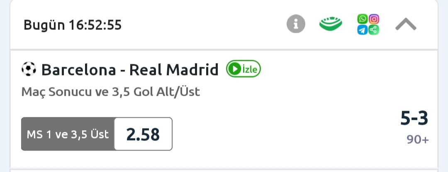Click the soccer ball icon beside Barcelona
This screenshot has width=448, height=172.
(29, 70)
